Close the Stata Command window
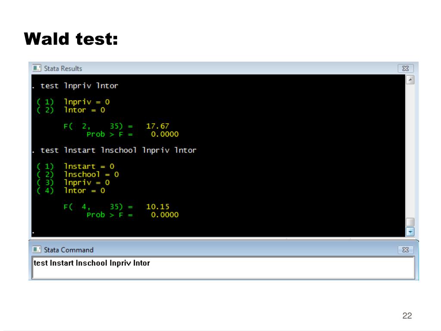The width and height of the screenshot is (441, 331). [x=405, y=250]
